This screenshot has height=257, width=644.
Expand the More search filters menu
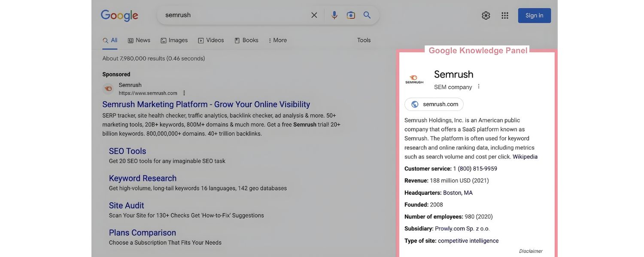277,40
